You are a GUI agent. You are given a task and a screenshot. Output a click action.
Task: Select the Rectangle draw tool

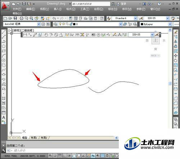pyautogui.click(x=4, y=51)
